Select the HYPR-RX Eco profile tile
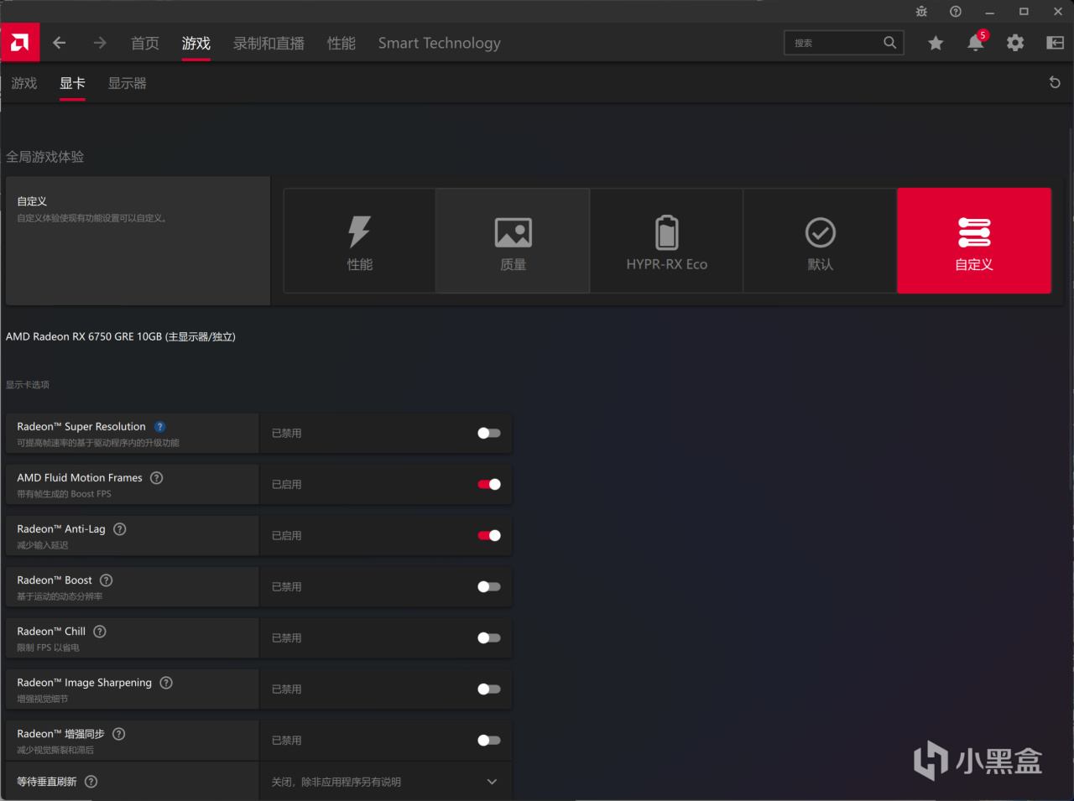The width and height of the screenshot is (1074, 801). pyautogui.click(x=666, y=241)
